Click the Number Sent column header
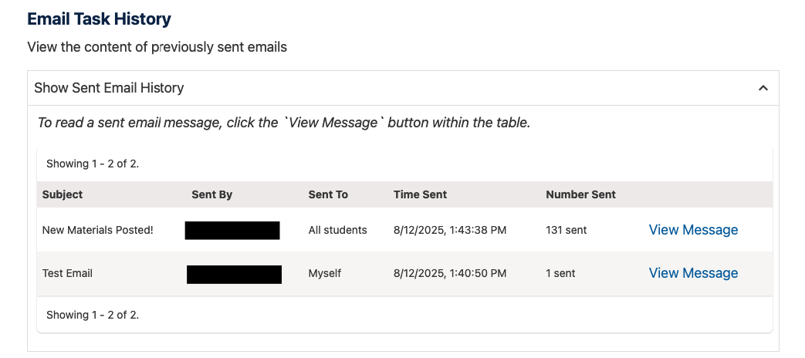The image size is (805, 358). click(580, 194)
